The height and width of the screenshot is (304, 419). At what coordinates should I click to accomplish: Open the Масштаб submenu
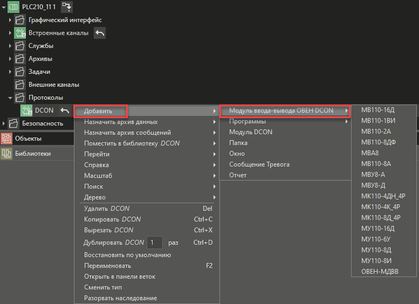(x=147, y=176)
